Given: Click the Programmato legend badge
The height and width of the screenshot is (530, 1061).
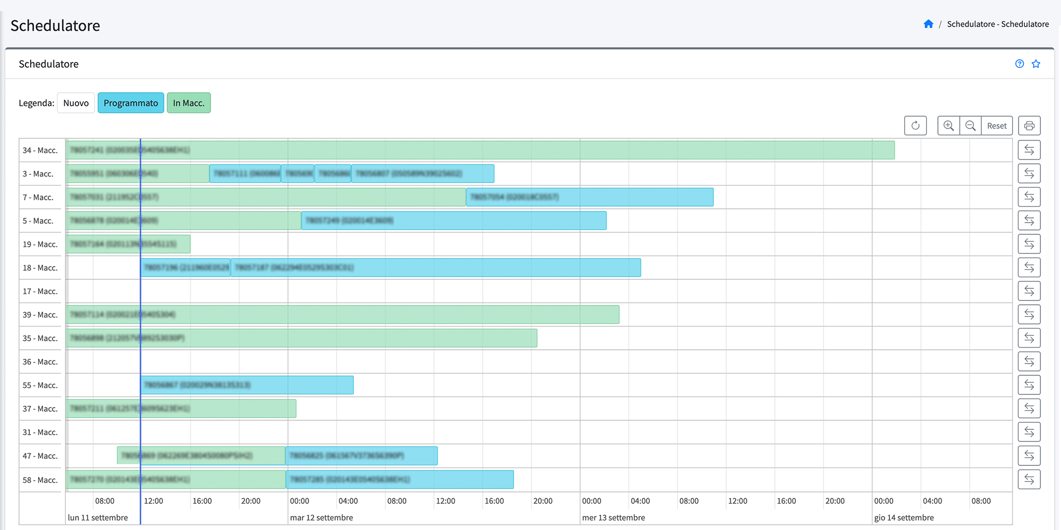Looking at the screenshot, I should 131,103.
